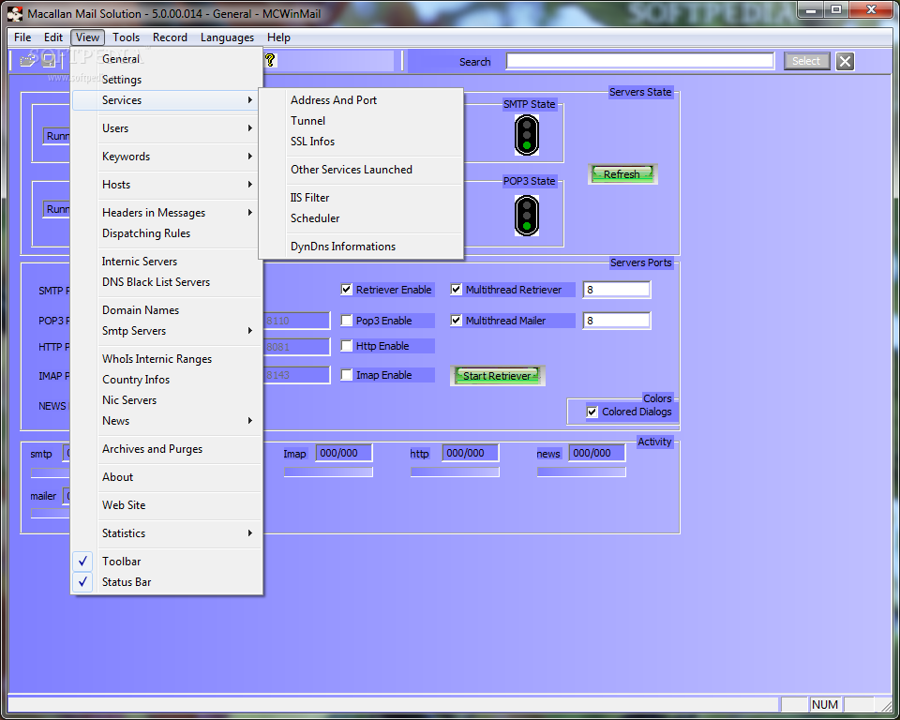Screen dimensions: 900x720
Task: Click the open folder toolbar icon
Action: tap(27, 60)
